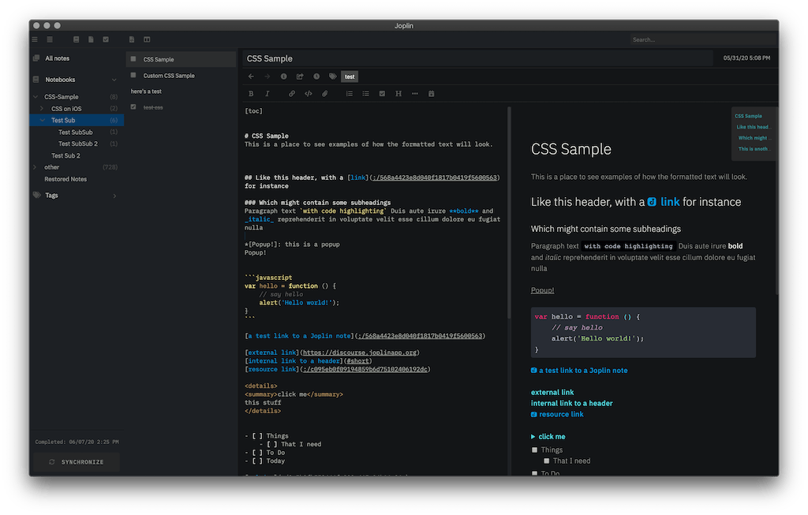Go back with the left arrow icon
This screenshot has width=808, height=515.
[x=251, y=77]
